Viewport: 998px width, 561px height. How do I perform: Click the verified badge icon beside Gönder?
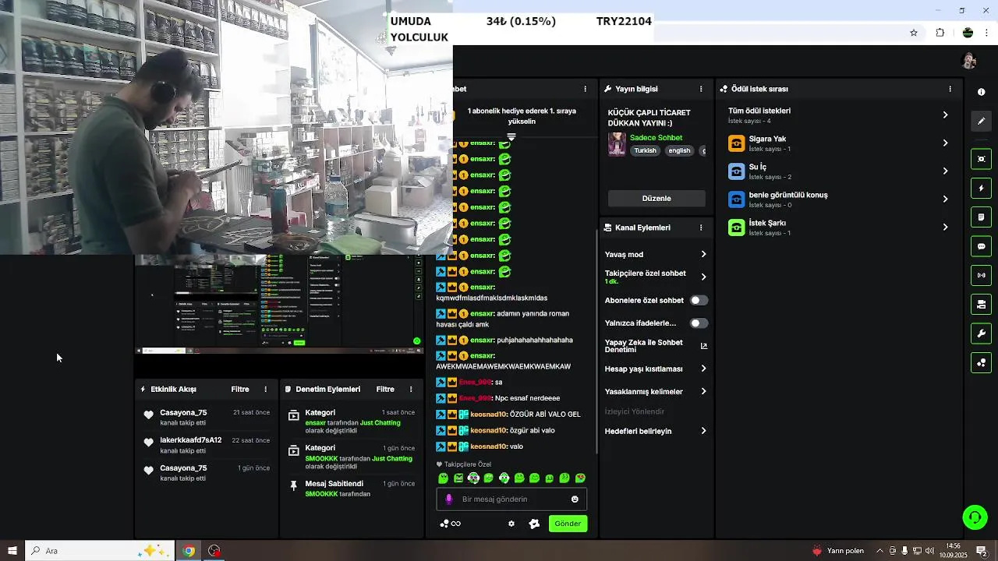tap(534, 524)
